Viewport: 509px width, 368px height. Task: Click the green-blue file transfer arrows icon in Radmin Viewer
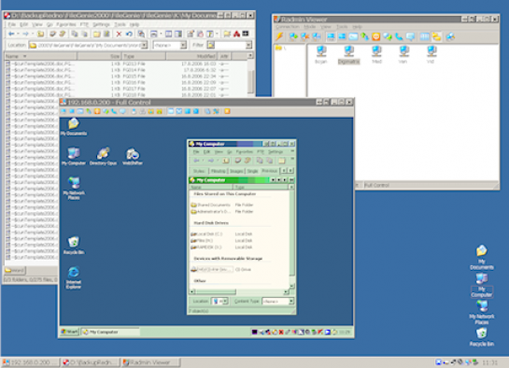tap(365, 36)
